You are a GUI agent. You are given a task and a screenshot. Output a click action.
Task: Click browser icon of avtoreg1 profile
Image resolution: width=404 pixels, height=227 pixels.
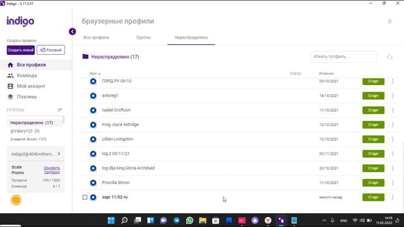[x=93, y=96]
